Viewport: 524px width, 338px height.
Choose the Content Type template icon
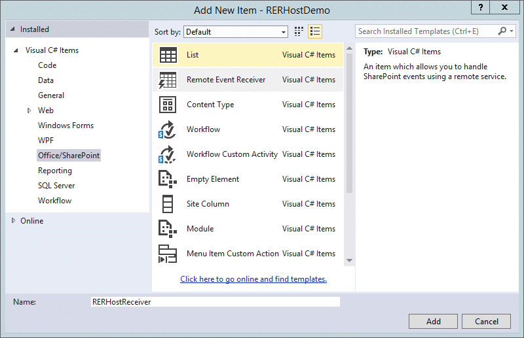[168, 105]
